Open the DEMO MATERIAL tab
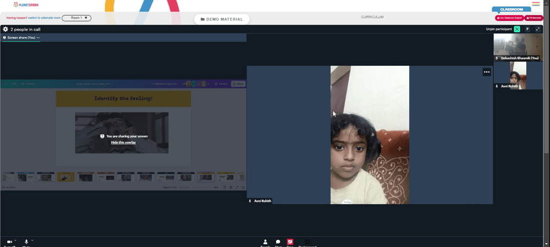 click(x=222, y=19)
